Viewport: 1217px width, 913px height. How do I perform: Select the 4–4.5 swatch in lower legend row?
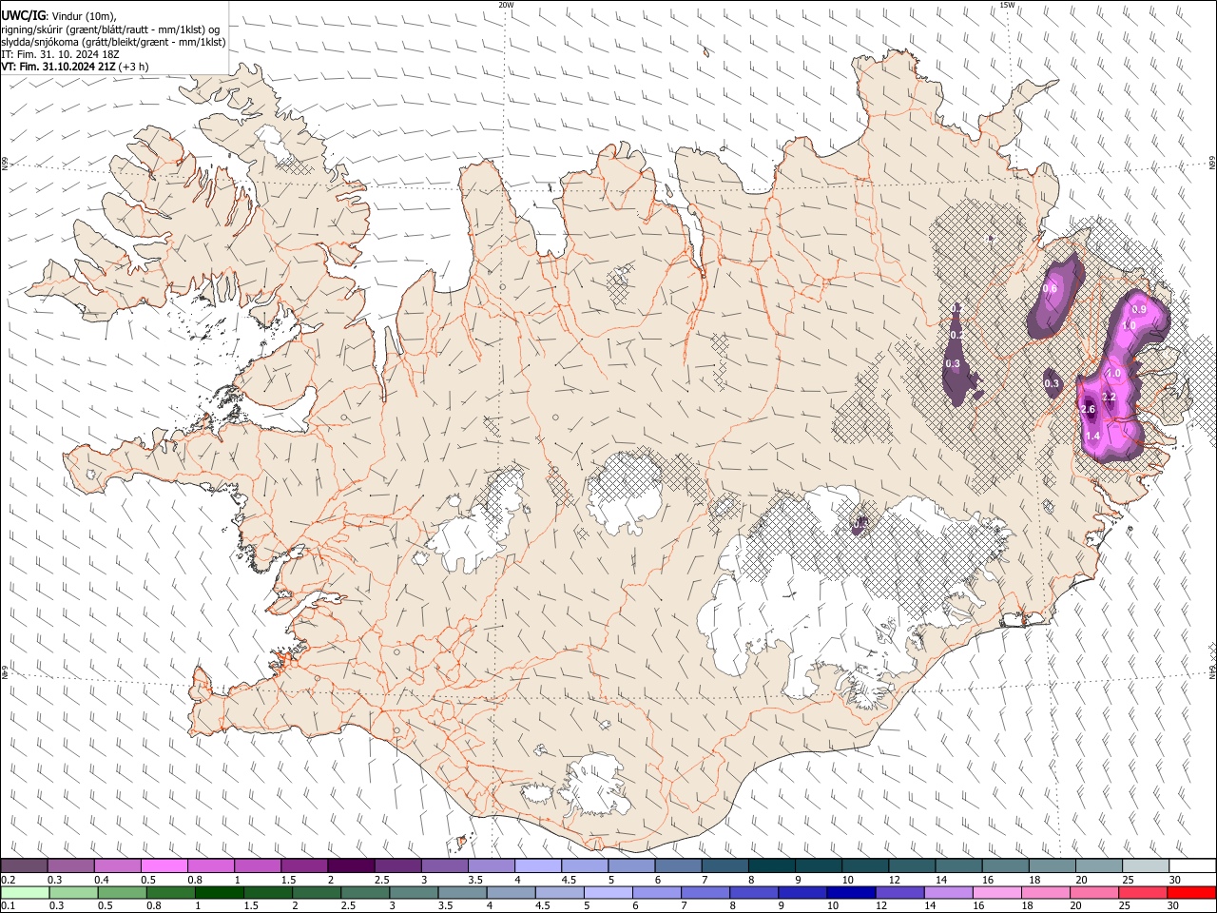click(x=512, y=892)
